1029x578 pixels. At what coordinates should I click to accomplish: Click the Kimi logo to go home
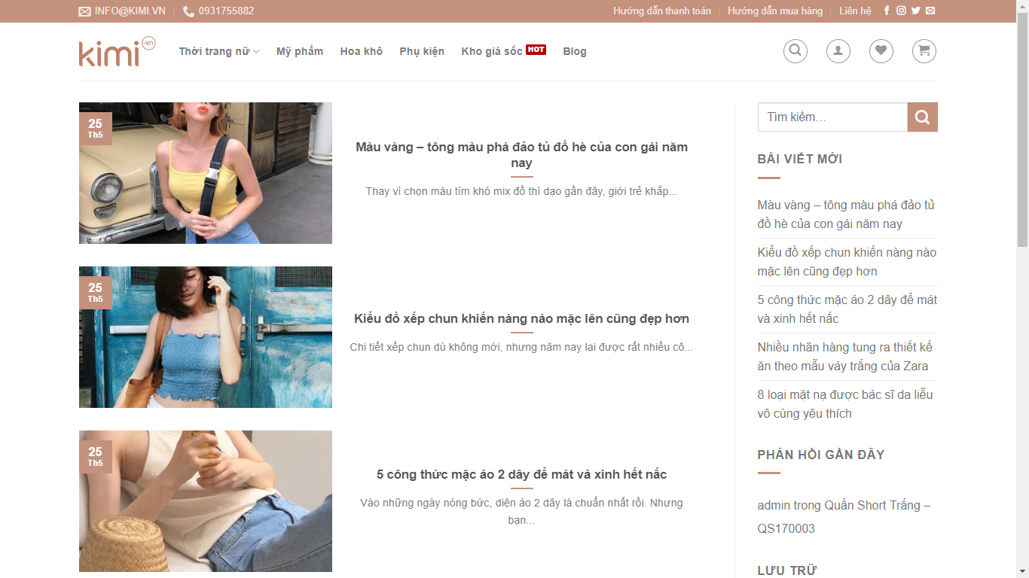117,51
